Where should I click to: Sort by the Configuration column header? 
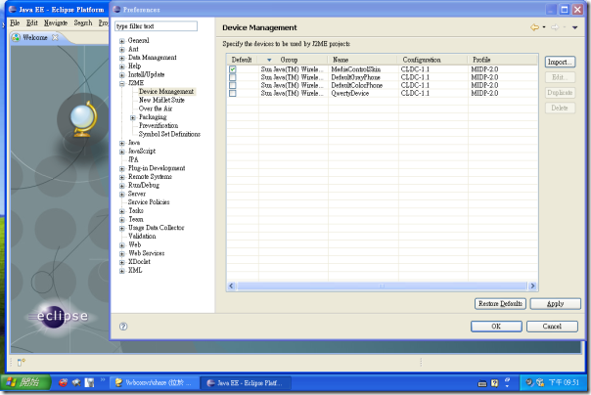433,60
